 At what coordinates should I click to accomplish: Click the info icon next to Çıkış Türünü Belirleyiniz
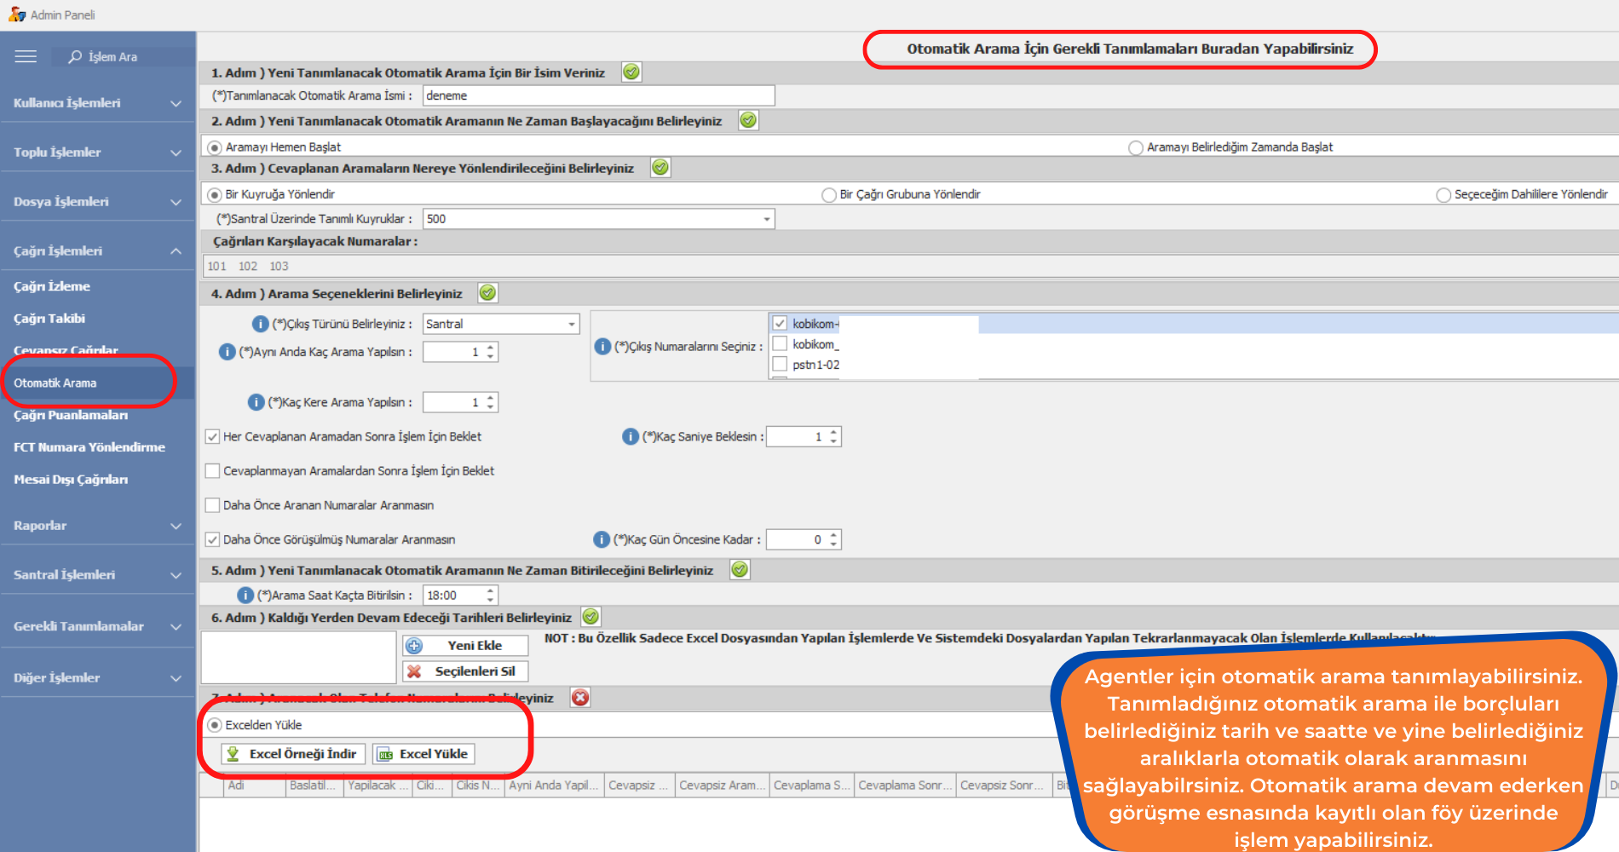coord(261,324)
